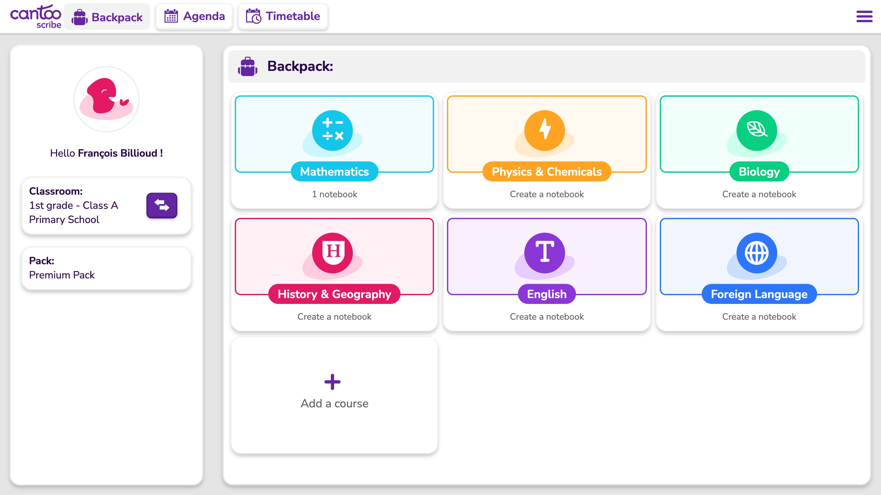Click the Cantoo Scribe logo
Viewport: 881px width, 495px height.
(35, 16)
